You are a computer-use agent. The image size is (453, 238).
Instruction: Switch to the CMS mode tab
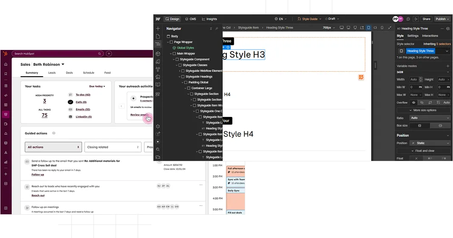pos(191,19)
